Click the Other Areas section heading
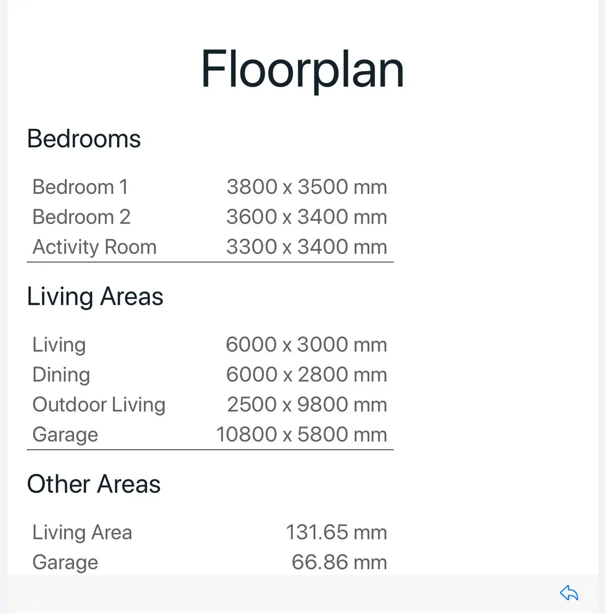 tap(94, 484)
